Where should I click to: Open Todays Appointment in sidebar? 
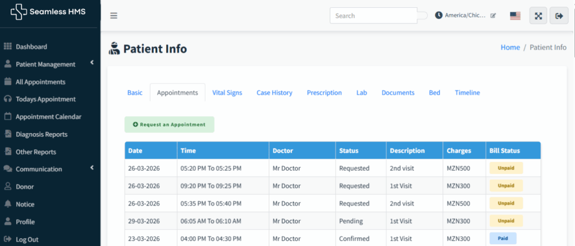(x=45, y=99)
